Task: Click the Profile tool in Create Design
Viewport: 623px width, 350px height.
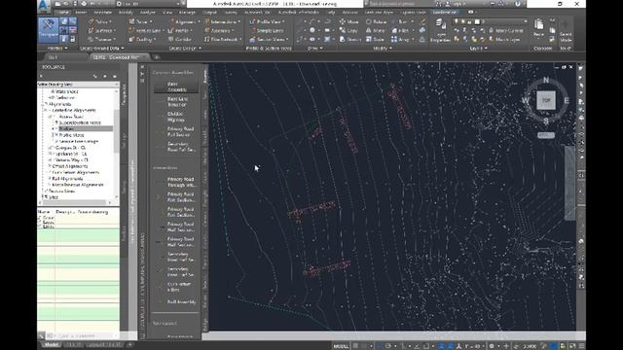Action: click(x=179, y=30)
